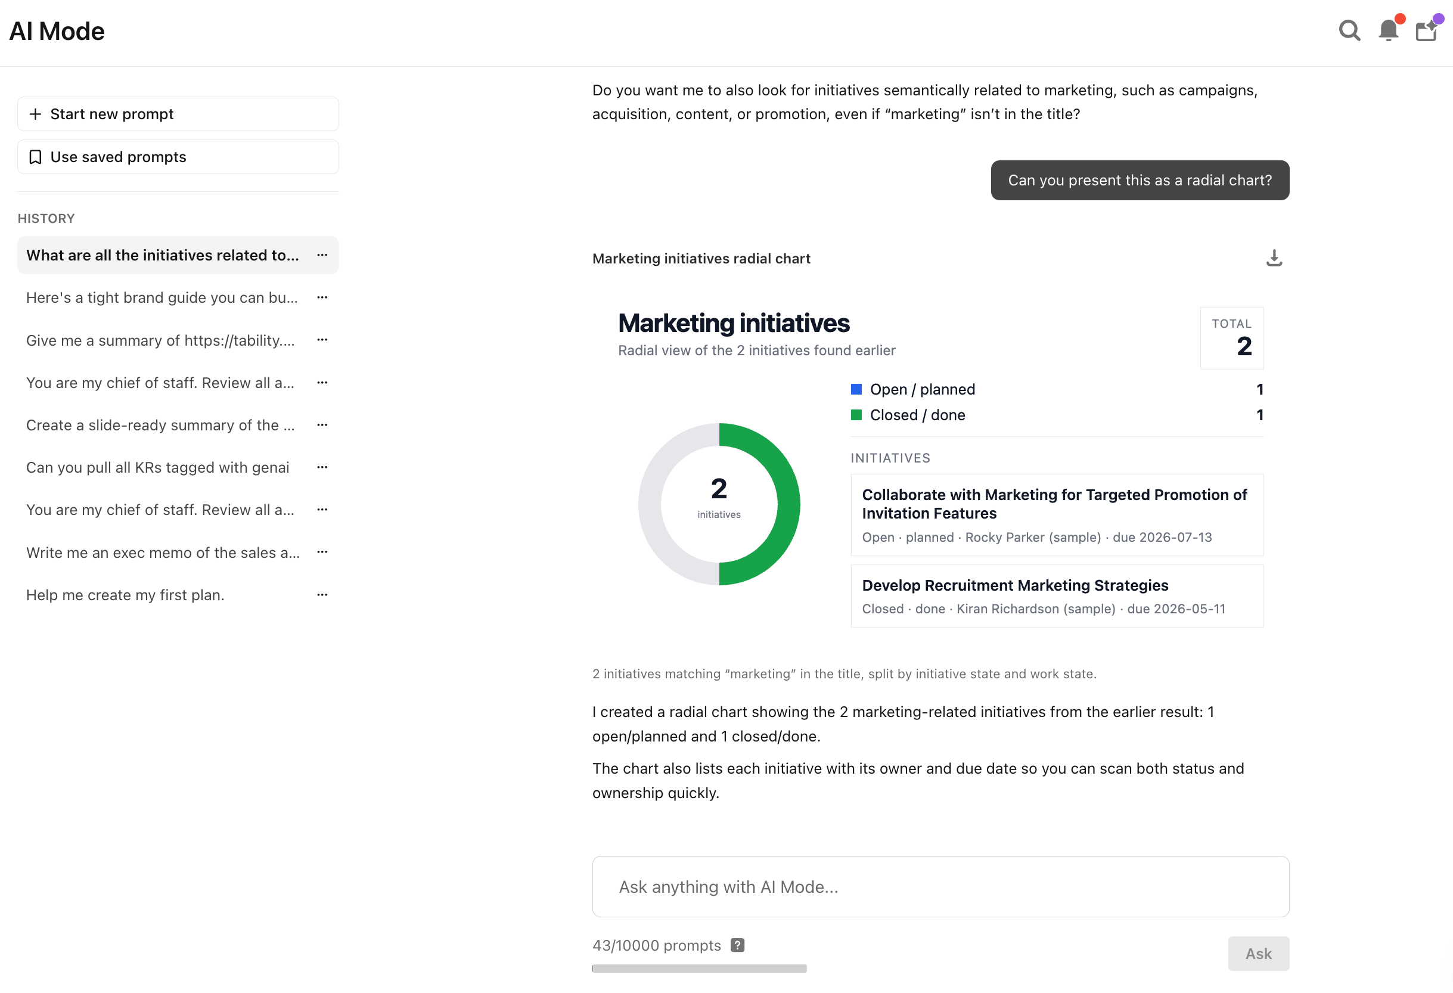The width and height of the screenshot is (1453, 993).
Task: Click the INITIATIVES section label
Action: (890, 458)
